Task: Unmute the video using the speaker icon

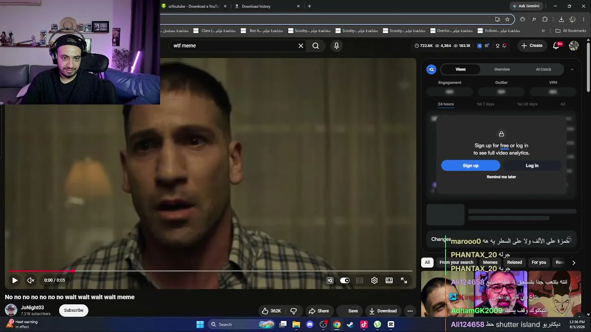Action: pyautogui.click(x=31, y=280)
